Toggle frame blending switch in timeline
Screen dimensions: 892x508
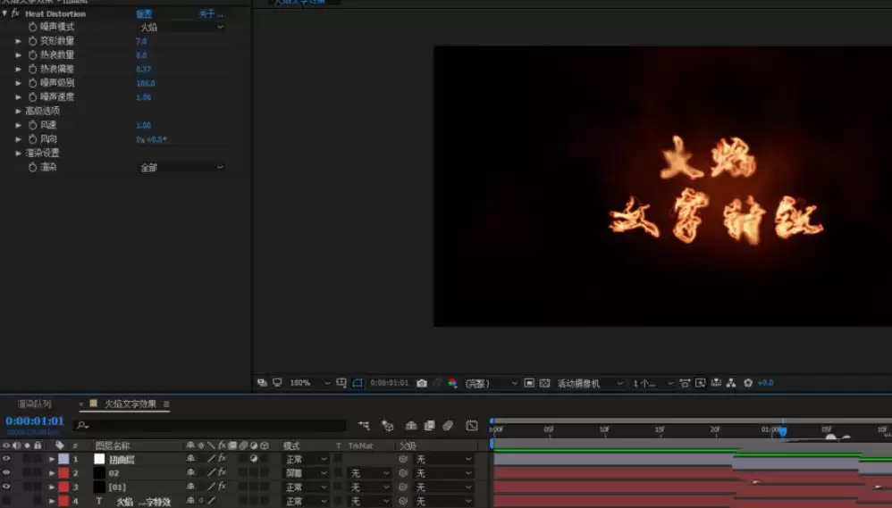pyautogui.click(x=430, y=425)
